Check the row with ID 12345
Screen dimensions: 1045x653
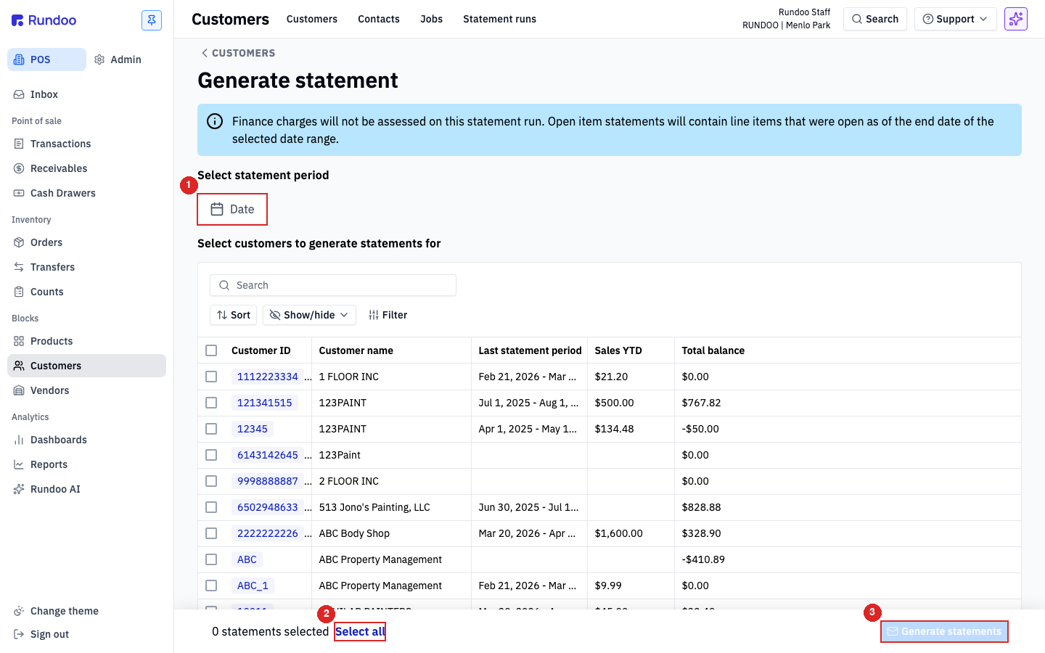(211, 429)
